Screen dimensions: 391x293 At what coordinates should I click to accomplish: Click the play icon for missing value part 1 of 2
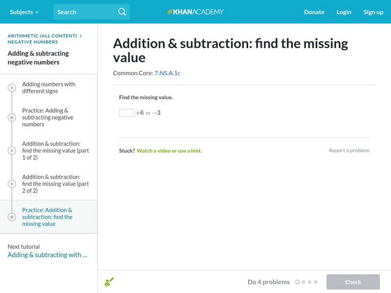point(12,150)
